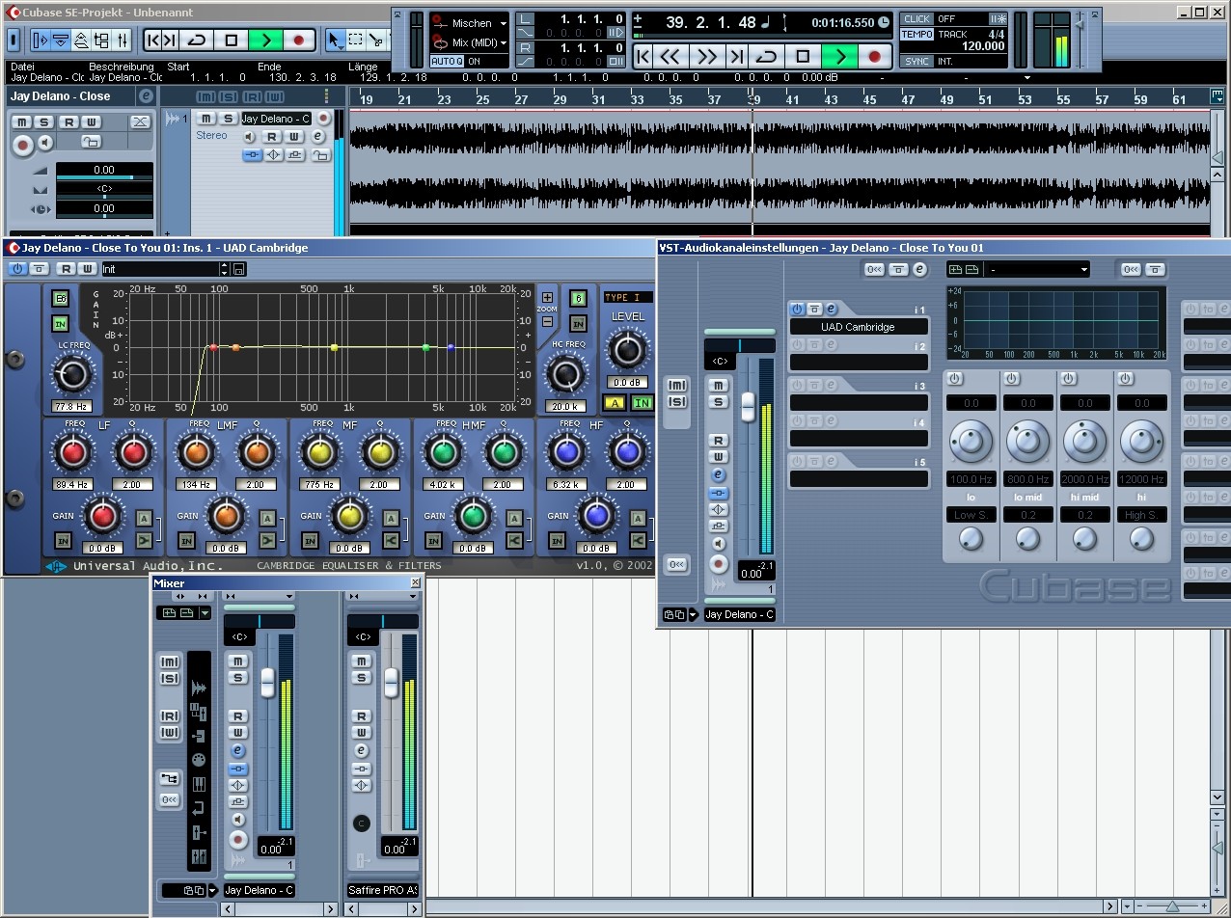Click the Mixer's Saffire PRO fader handle
This screenshot has height=918, width=1231.
pos(392,682)
